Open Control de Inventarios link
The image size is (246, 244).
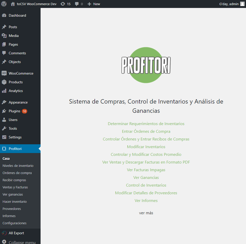pos(146,185)
